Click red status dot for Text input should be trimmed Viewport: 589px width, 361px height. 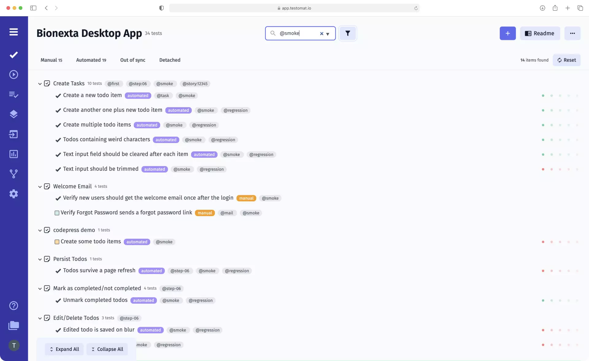pyautogui.click(x=543, y=169)
